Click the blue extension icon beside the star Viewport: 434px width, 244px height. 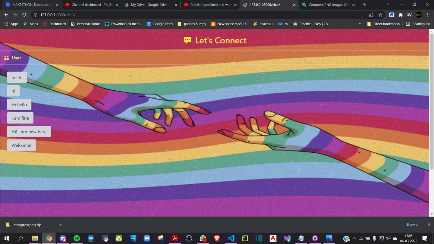point(392,15)
